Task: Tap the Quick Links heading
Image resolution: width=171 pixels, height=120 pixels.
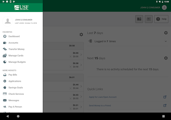Action: click(95, 89)
